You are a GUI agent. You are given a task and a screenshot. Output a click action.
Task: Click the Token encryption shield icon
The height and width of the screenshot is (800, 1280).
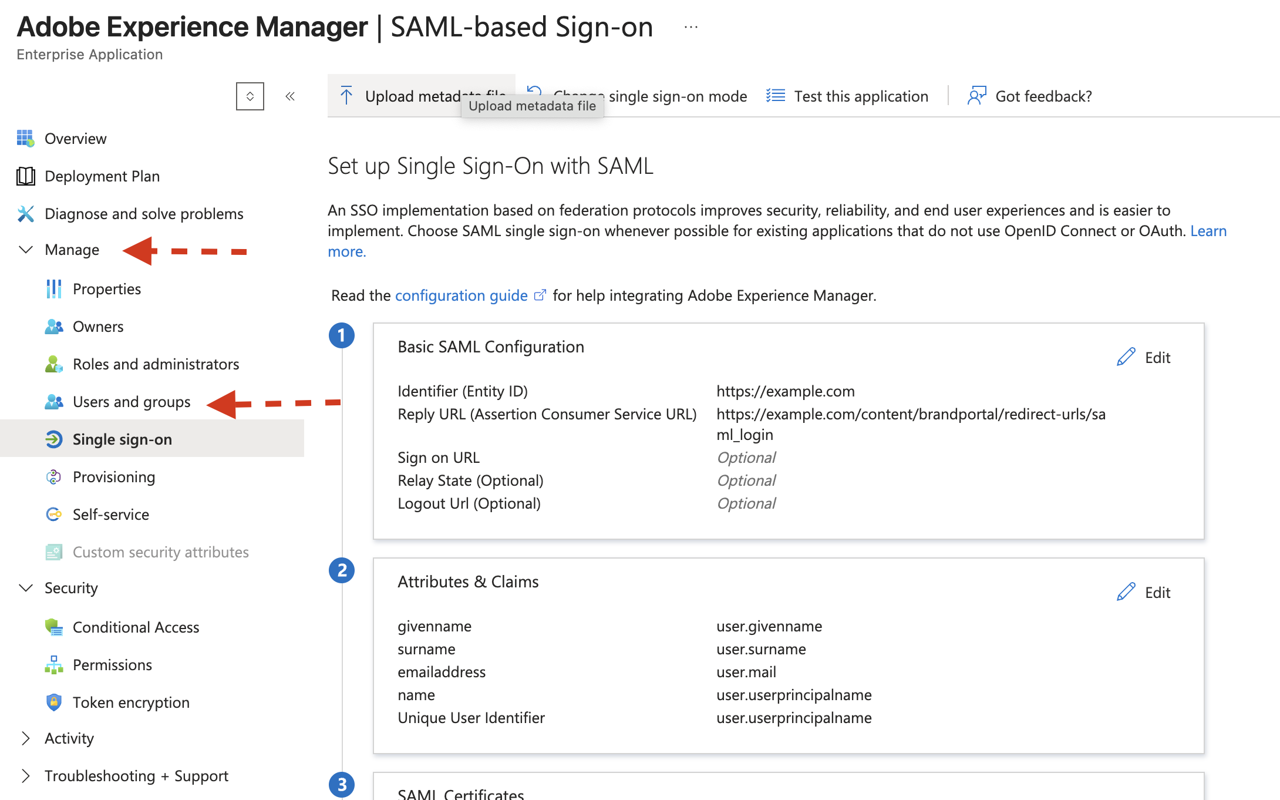pos(53,702)
